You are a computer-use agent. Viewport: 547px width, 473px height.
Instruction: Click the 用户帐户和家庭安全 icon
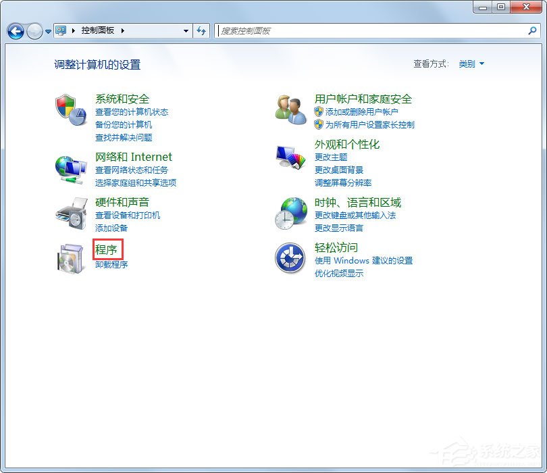point(290,111)
